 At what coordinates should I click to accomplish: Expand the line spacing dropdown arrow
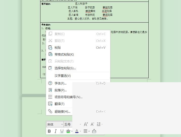click(x=102, y=124)
